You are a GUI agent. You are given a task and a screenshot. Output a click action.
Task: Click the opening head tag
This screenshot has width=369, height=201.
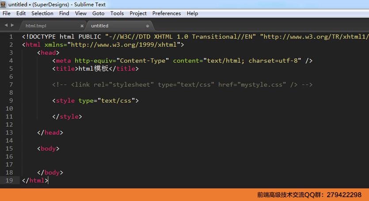point(48,53)
